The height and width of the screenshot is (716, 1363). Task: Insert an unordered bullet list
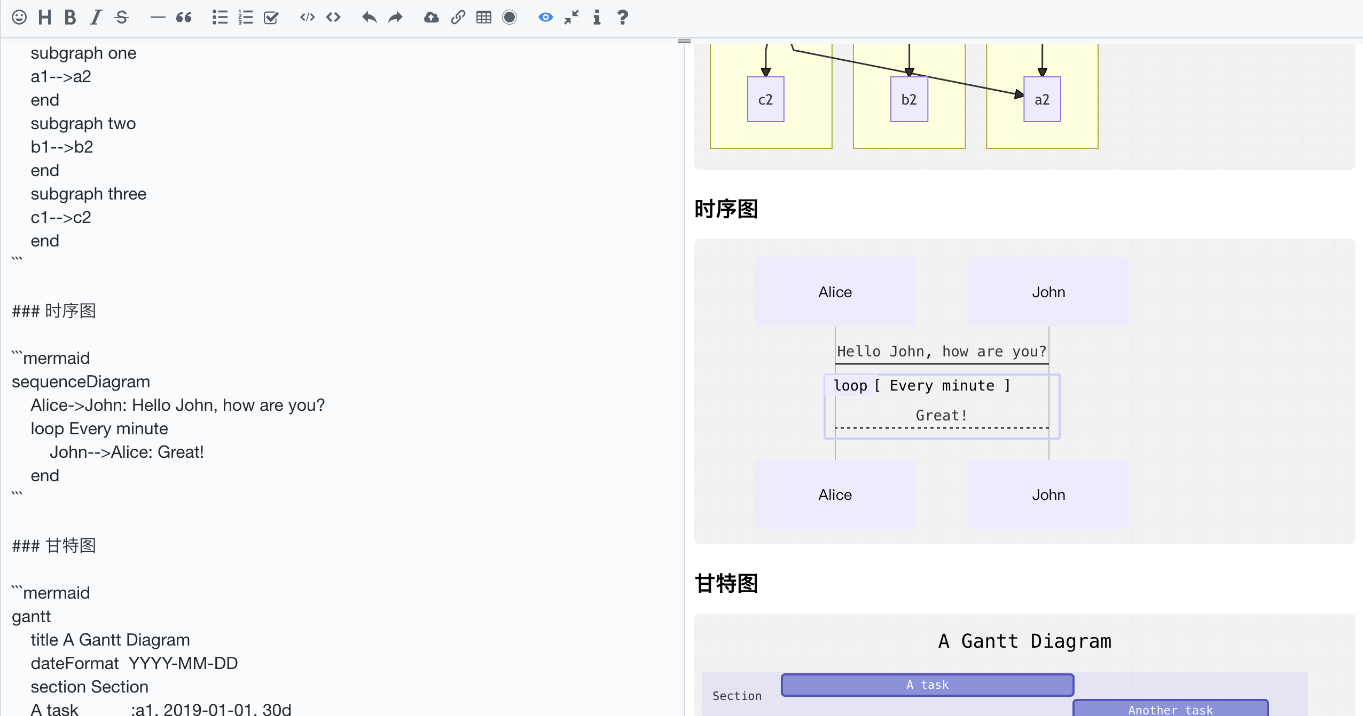point(220,18)
